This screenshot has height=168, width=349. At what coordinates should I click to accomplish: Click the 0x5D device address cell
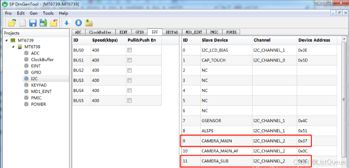[x=317, y=60]
